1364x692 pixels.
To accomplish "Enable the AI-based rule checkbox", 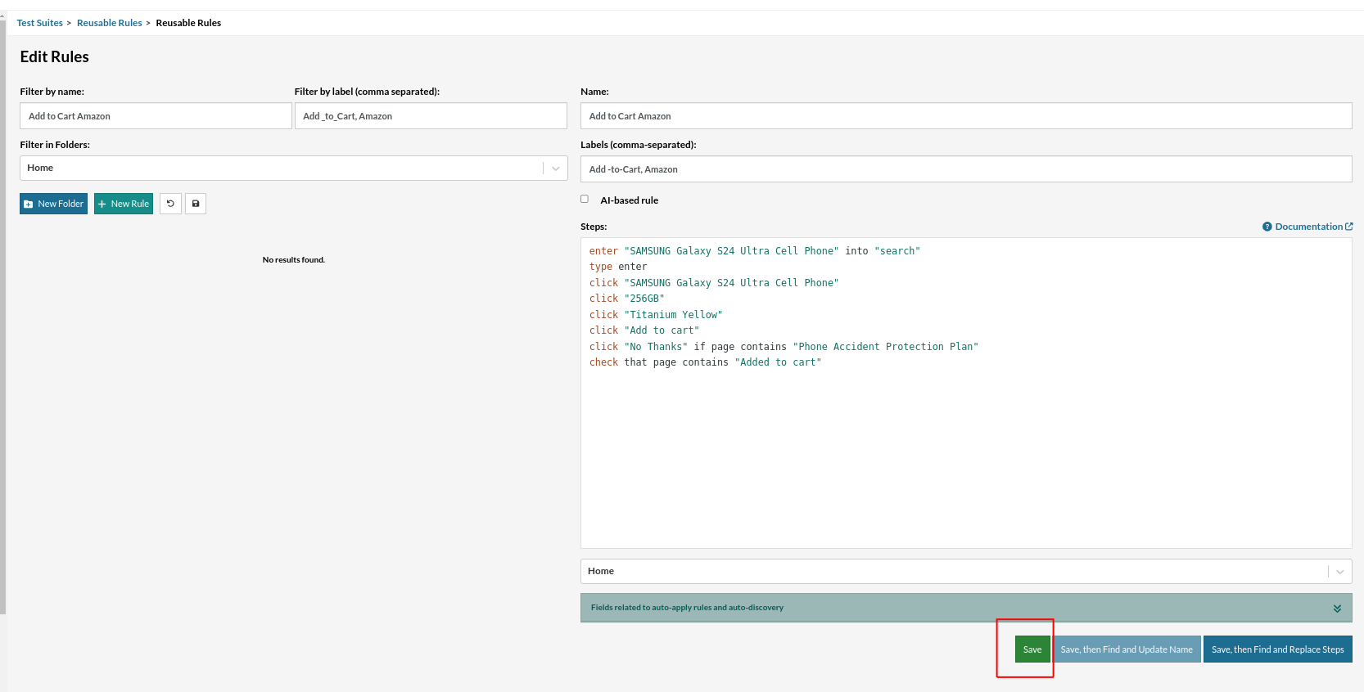I will tap(585, 199).
